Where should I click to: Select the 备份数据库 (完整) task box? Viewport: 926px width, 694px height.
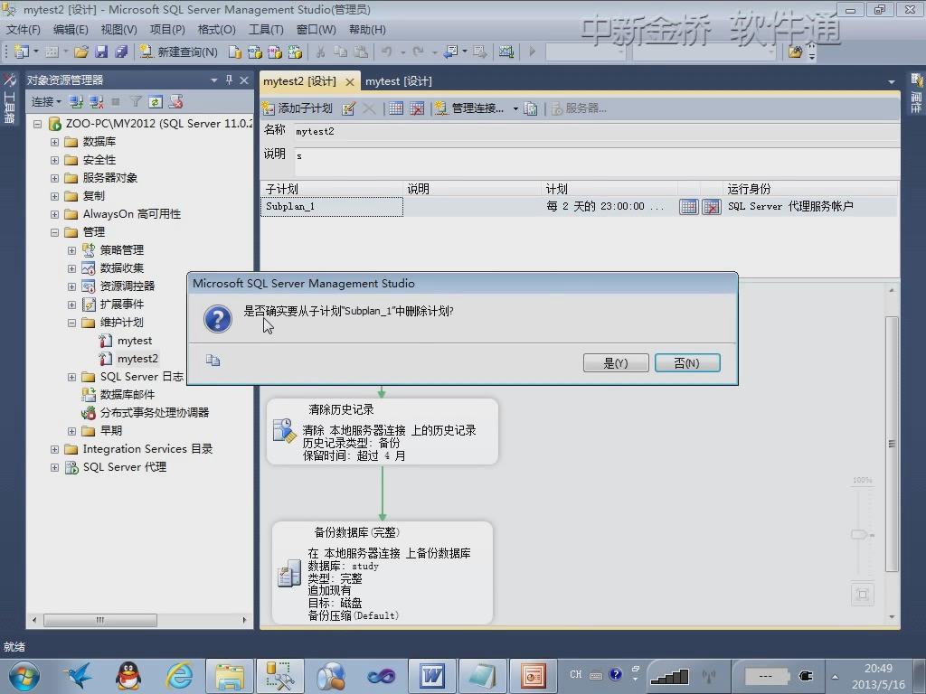[x=383, y=572]
